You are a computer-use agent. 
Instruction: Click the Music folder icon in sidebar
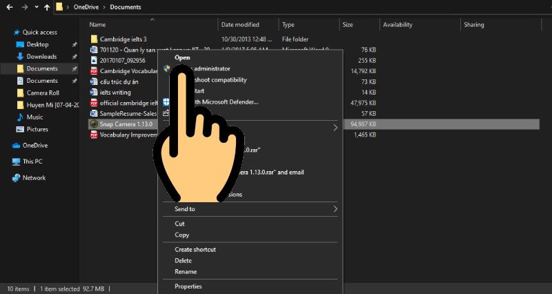[x=20, y=117]
